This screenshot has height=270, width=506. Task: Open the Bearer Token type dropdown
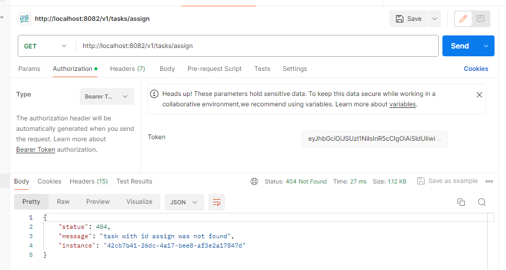click(107, 96)
